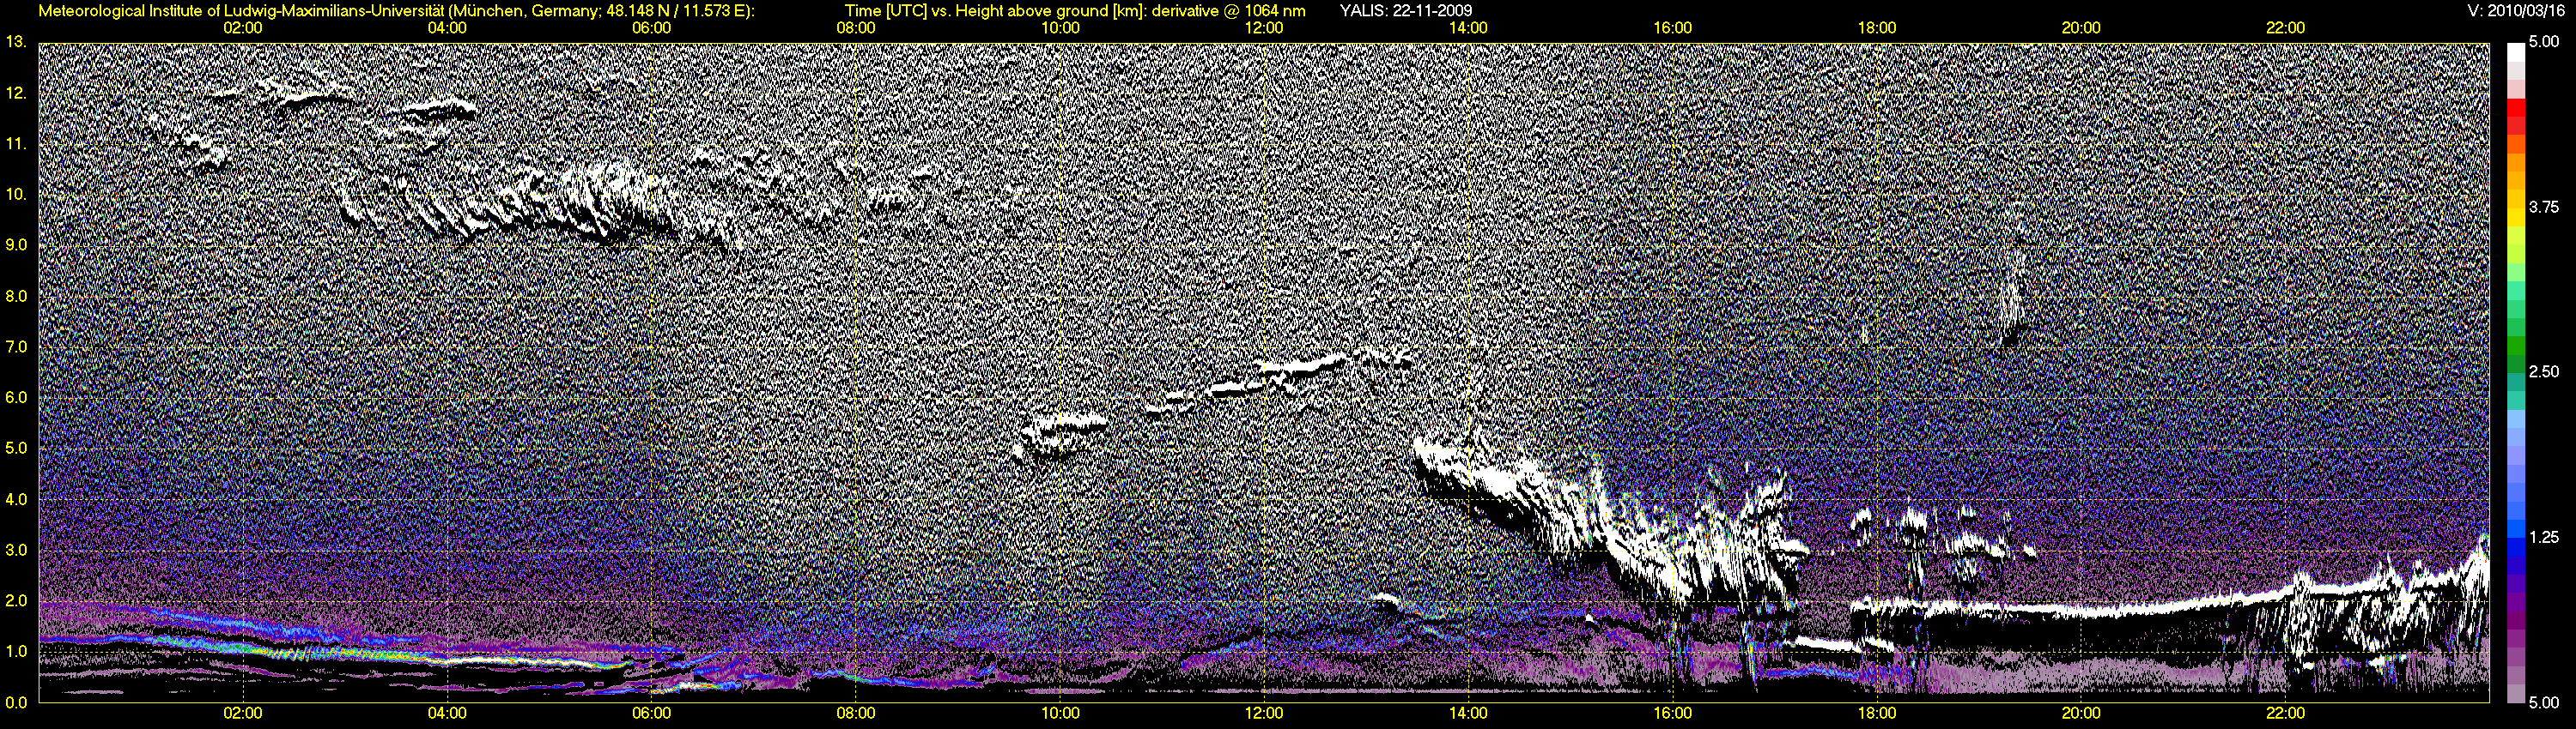Click the "11." height axis label
The image size is (2576, 729).
(x=15, y=144)
